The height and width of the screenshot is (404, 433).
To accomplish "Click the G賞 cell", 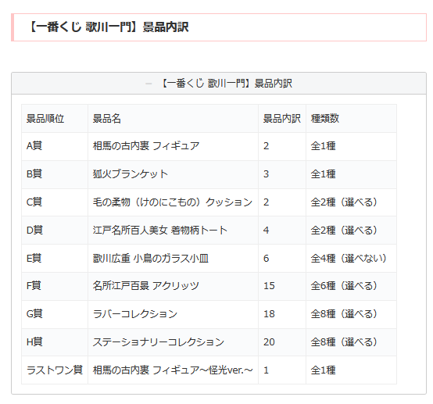I will tap(55, 314).
